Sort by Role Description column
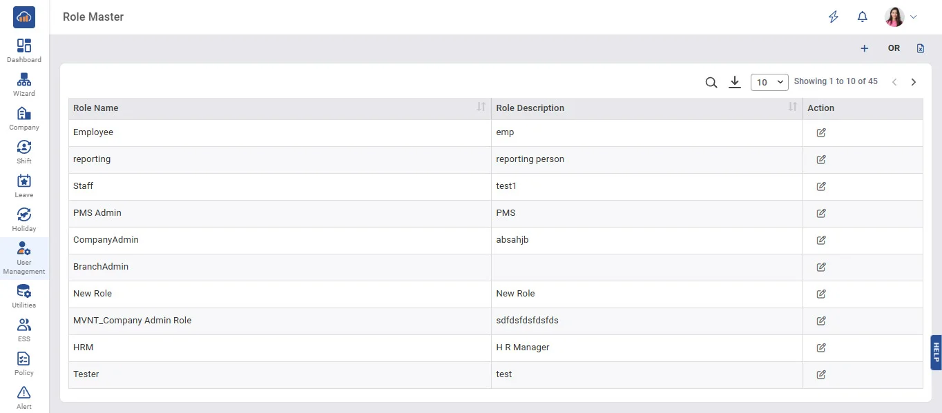The width and height of the screenshot is (942, 413). tap(793, 108)
